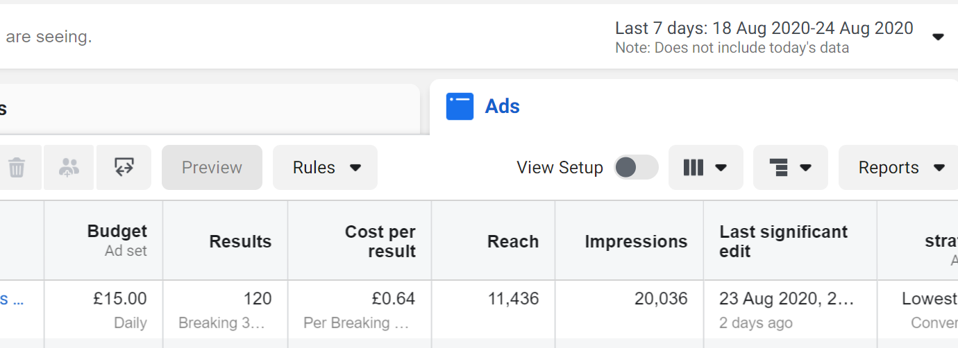958x348 pixels.
Task: Click Last significant edit column header
Action: click(x=783, y=241)
